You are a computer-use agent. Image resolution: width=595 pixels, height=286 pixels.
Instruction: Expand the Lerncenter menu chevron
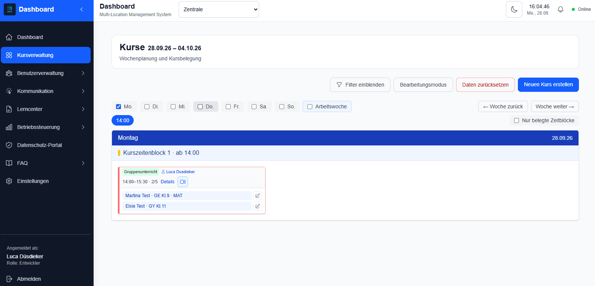pyautogui.click(x=83, y=109)
